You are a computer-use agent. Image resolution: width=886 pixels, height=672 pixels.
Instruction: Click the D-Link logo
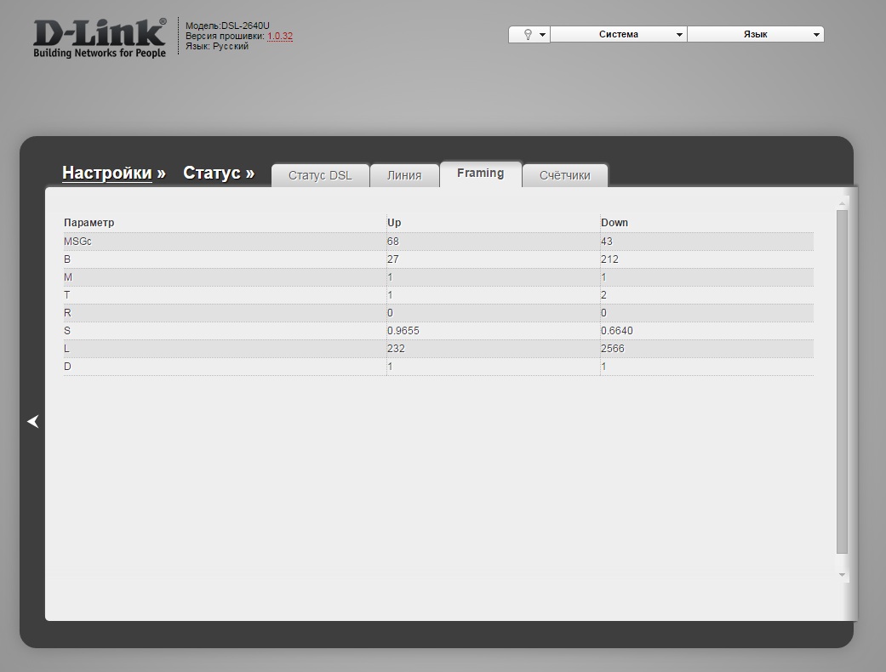(x=100, y=37)
